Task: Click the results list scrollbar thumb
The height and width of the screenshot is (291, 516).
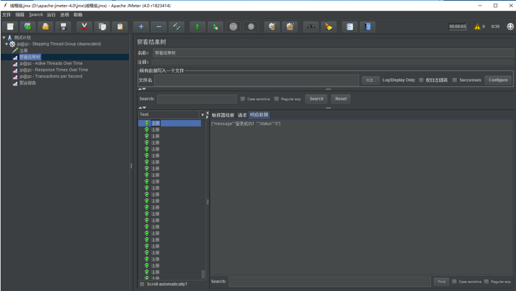Action: pos(203,274)
